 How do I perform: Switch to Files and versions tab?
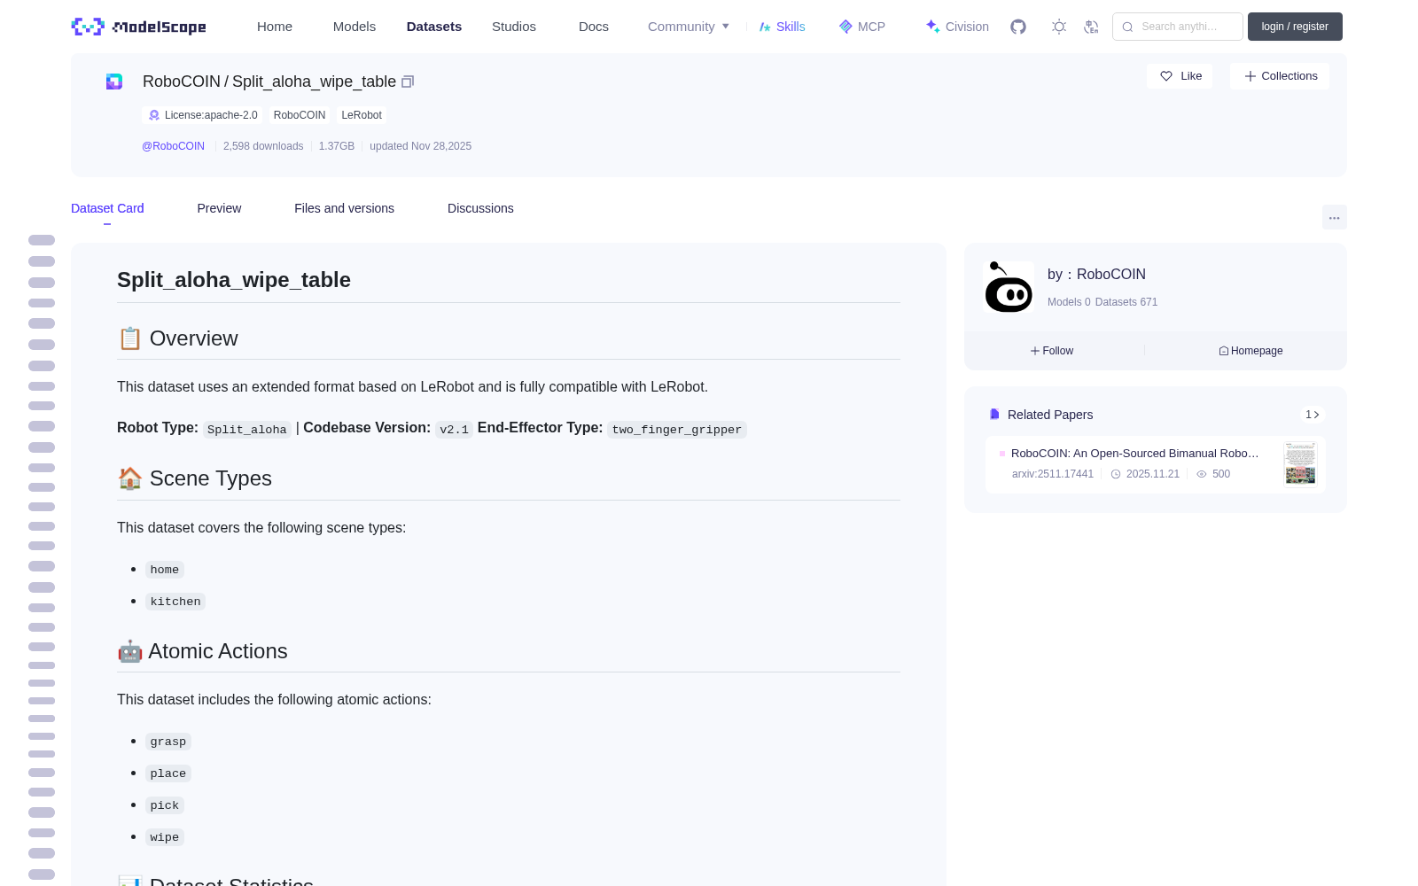pos(344,208)
